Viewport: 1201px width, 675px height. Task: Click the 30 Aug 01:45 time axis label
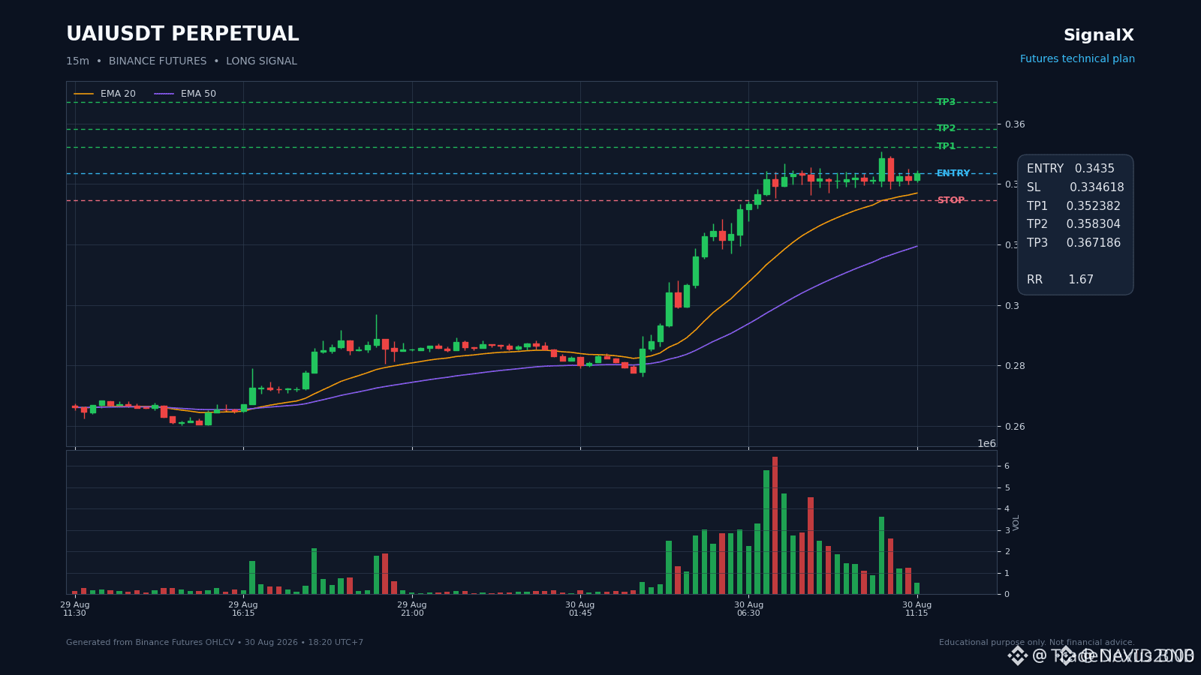point(580,609)
